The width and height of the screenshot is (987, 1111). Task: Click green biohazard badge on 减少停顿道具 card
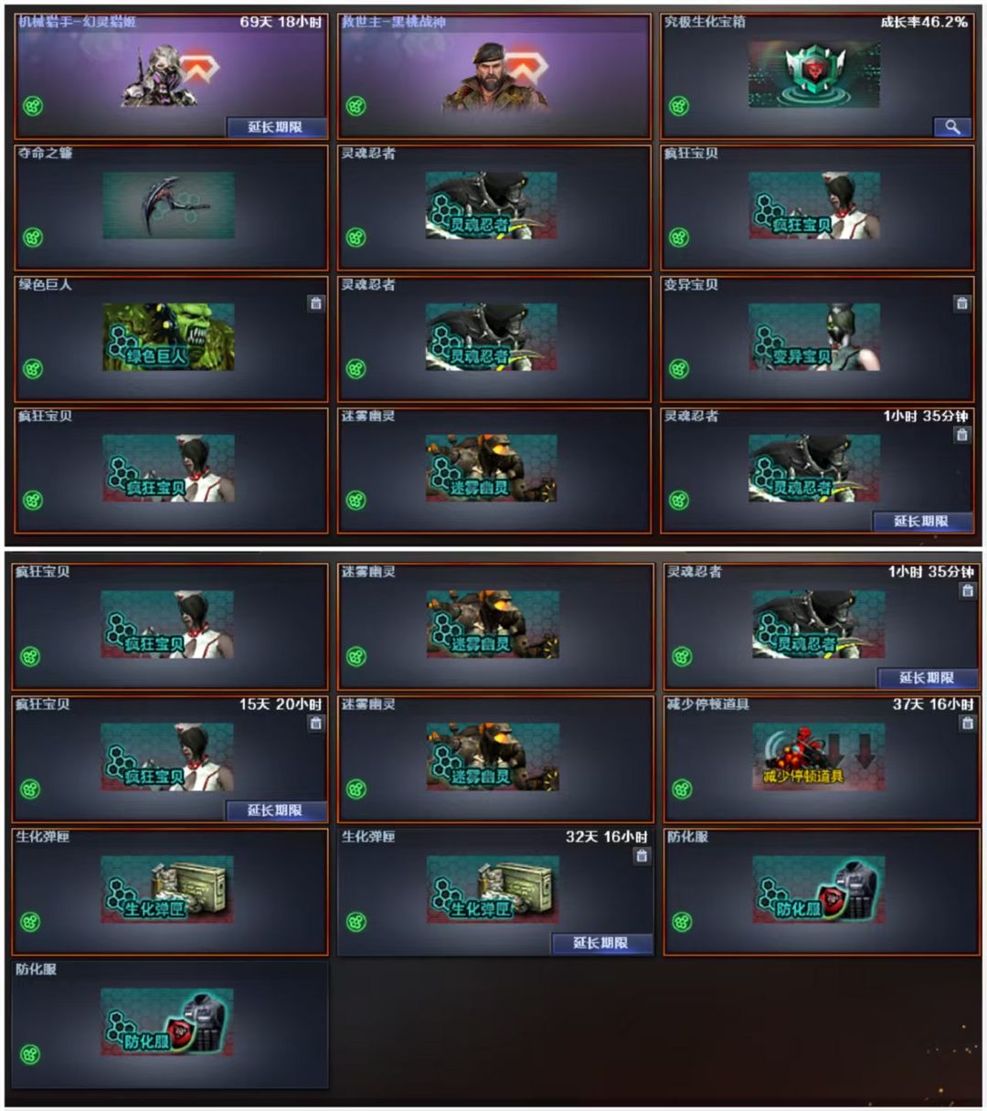[682, 789]
